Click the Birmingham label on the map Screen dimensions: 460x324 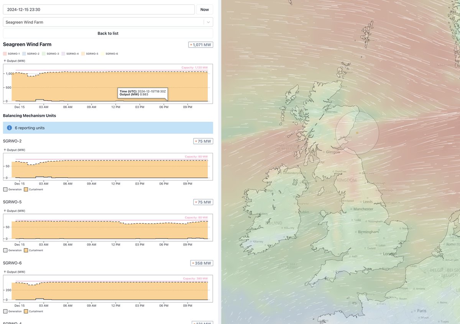coord(368,232)
